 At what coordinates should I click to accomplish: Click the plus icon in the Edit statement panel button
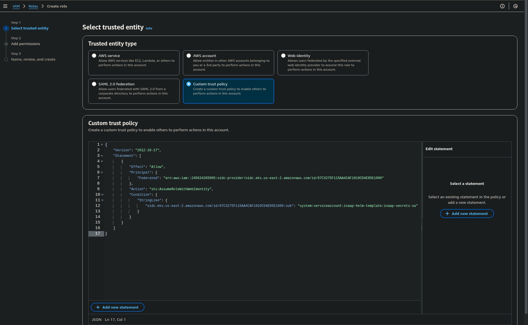point(447,214)
